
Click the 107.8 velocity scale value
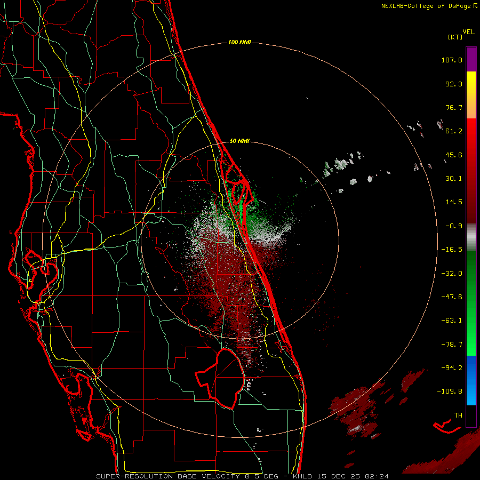click(x=452, y=60)
